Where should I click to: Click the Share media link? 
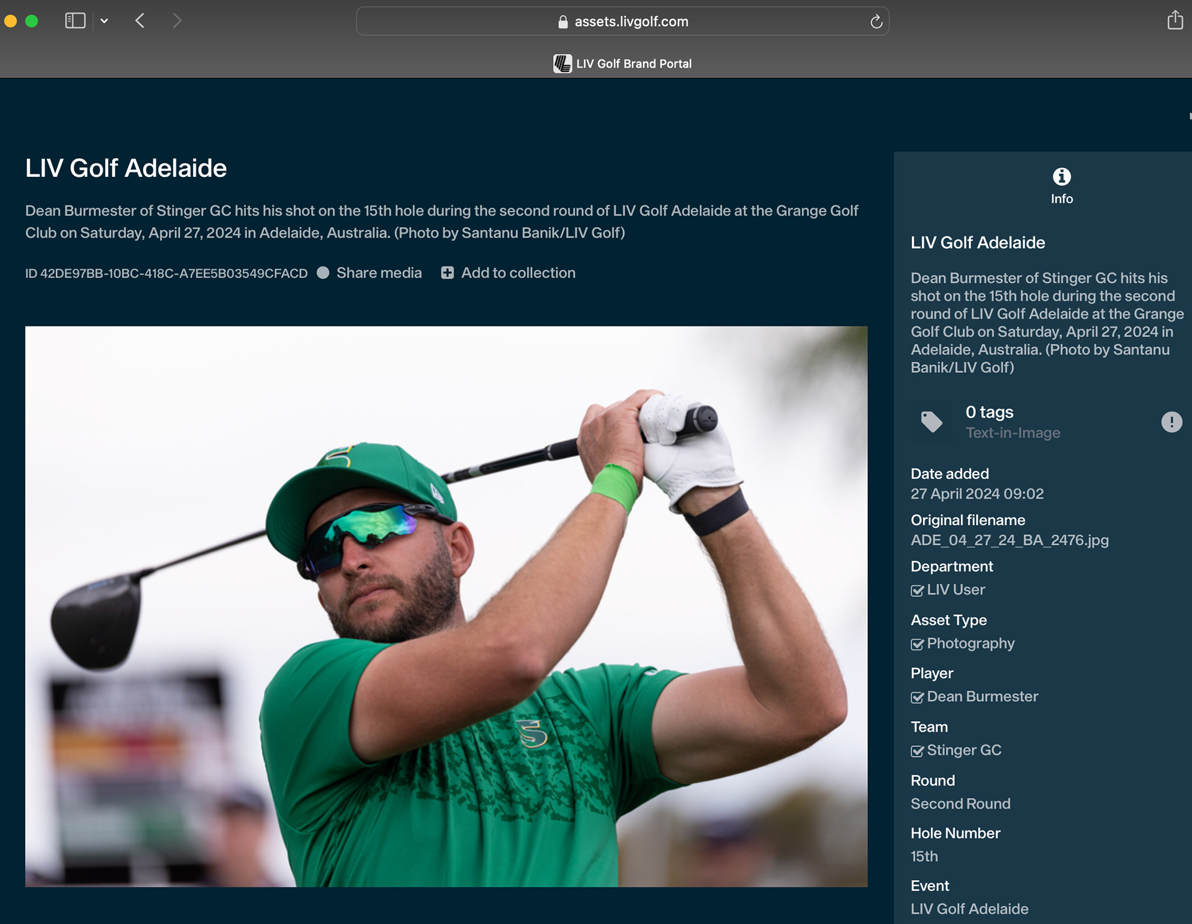379,273
